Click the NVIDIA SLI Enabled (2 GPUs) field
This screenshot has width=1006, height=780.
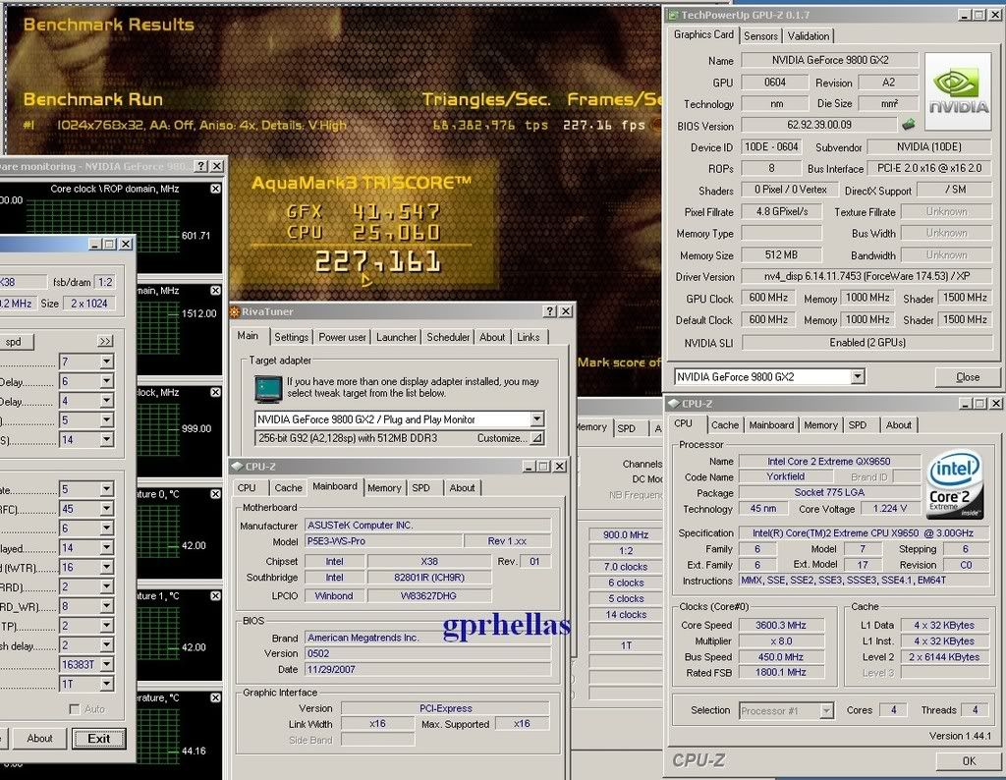click(866, 343)
